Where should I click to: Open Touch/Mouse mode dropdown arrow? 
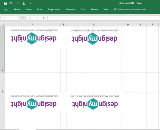tap(27, 3)
